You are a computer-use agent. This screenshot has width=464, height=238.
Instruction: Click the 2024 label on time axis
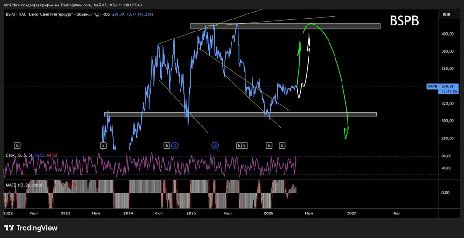click(129, 213)
